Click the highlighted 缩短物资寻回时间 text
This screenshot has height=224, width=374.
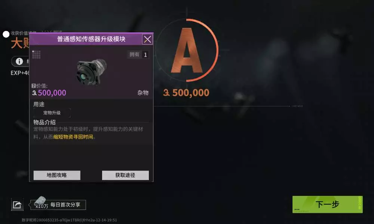tap(73, 137)
